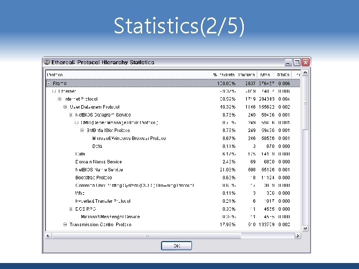Collapse the User Datagram Protocol node

65,107
